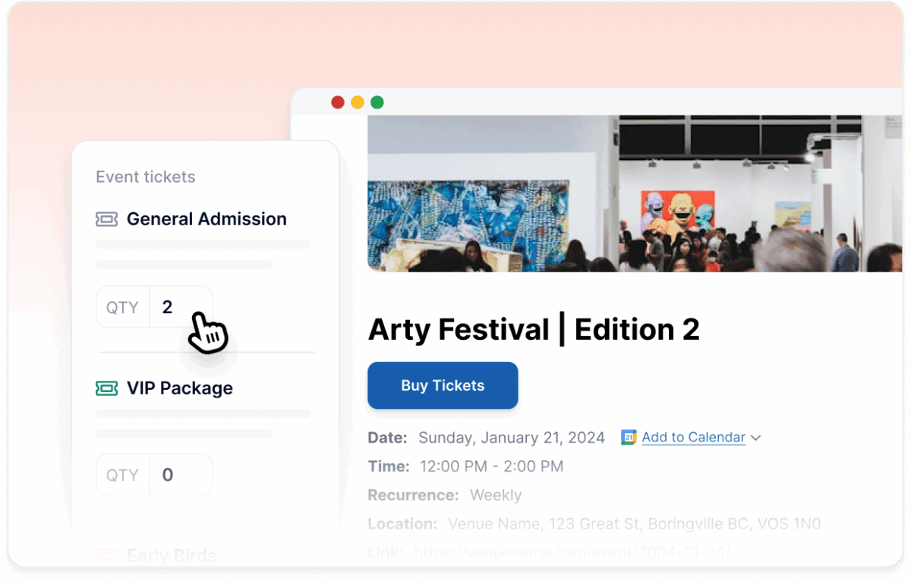Click the green maximize window dot
Screen dimensions: 911x581
click(x=377, y=102)
